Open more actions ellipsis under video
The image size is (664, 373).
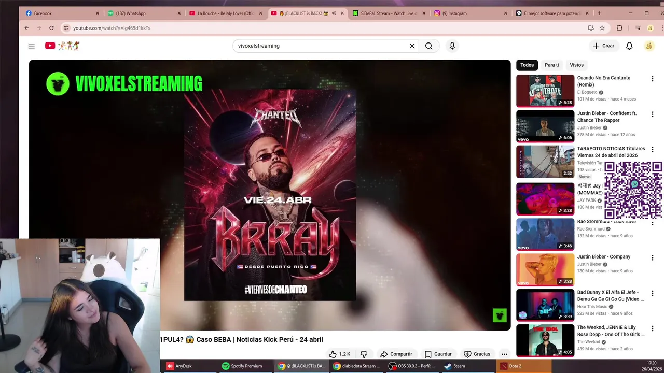(504, 354)
